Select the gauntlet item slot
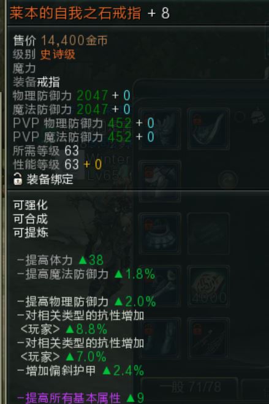Viewport: 269px width, 404px height. 160,338
